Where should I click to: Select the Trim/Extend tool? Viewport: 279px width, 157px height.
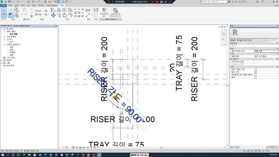70,16
